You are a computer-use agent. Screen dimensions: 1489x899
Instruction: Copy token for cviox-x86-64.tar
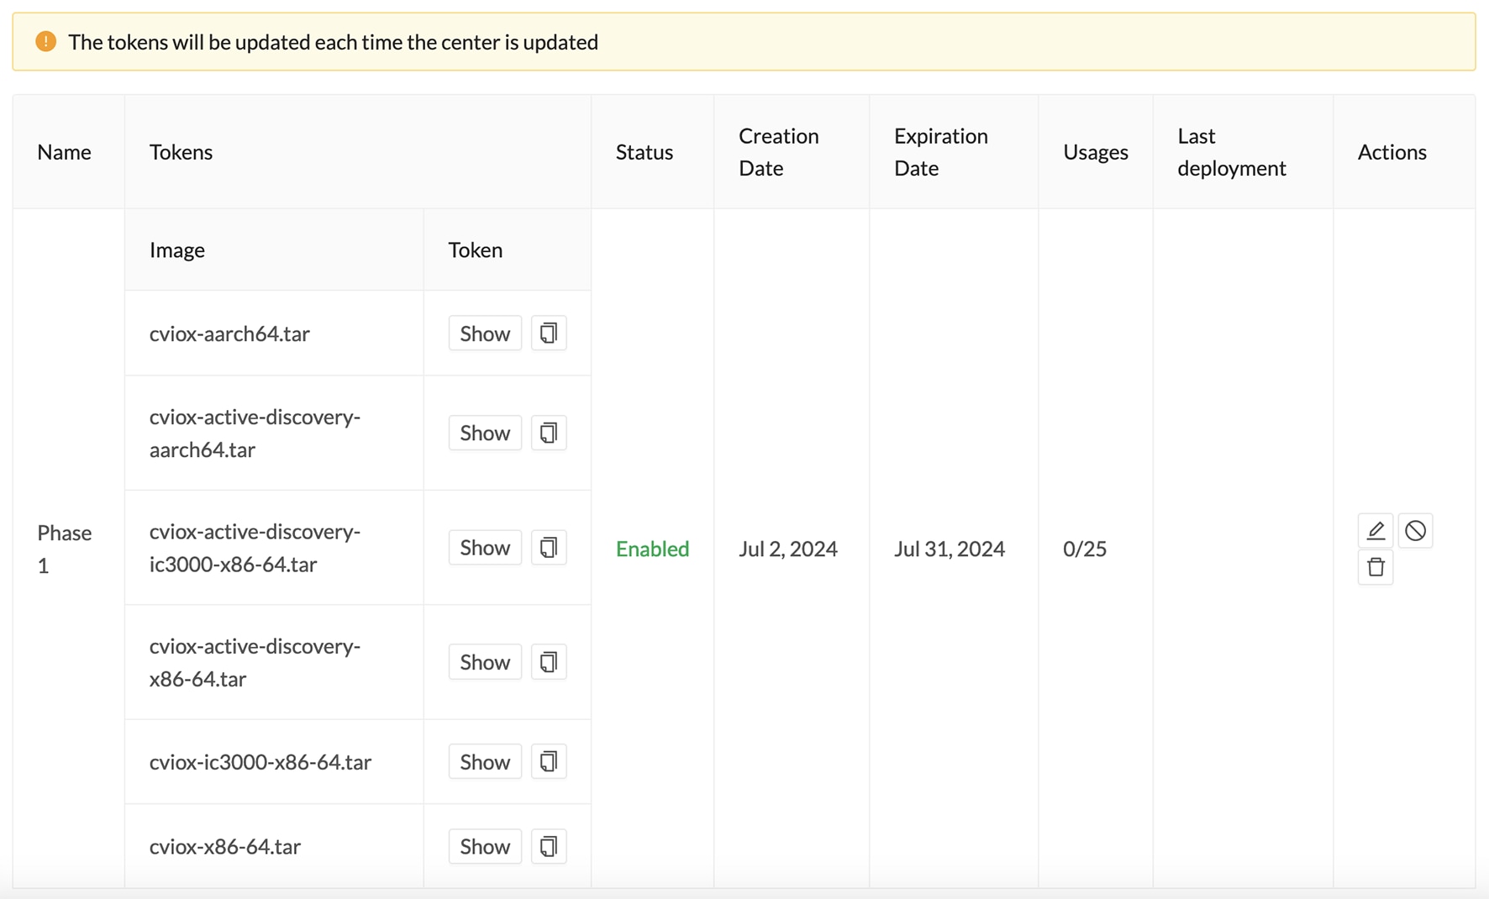coord(549,846)
